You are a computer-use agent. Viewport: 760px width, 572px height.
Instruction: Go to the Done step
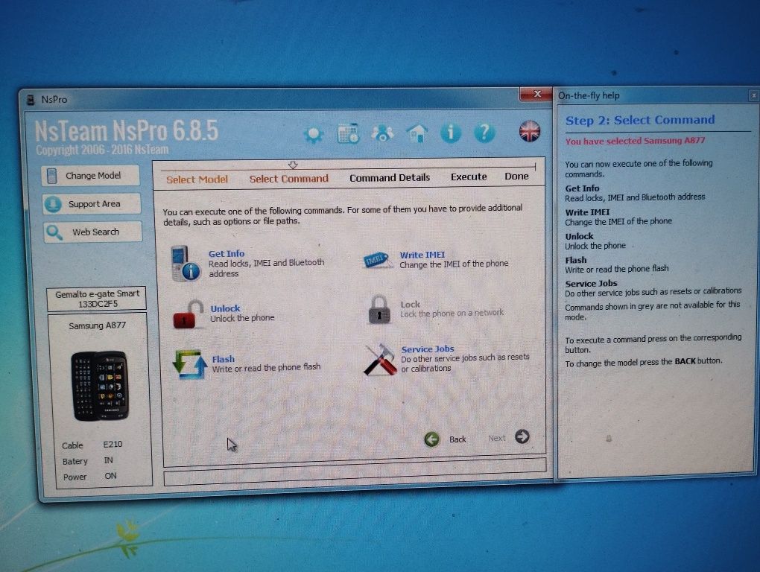point(516,177)
